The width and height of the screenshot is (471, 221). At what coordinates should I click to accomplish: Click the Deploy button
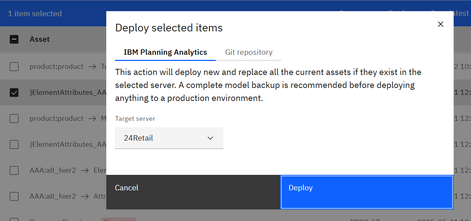click(367, 193)
